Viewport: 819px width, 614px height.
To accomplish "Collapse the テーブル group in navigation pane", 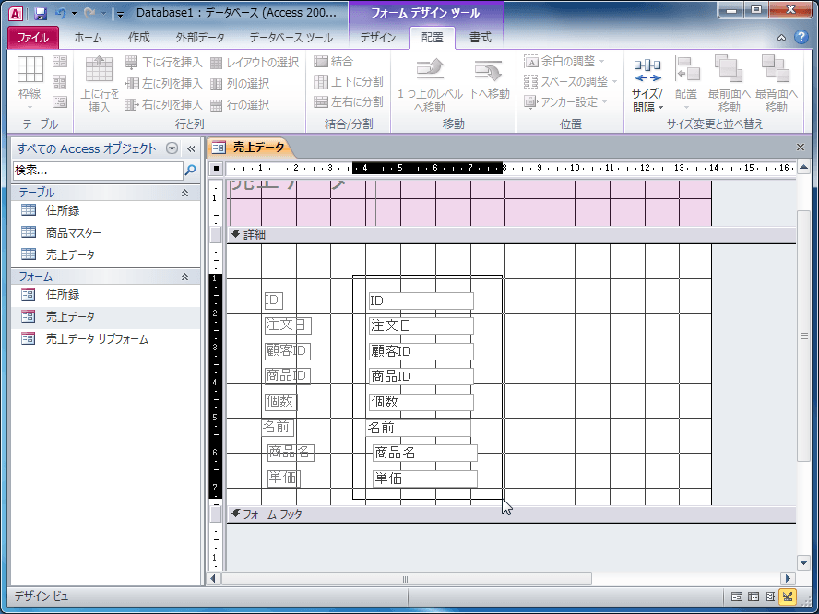I will pos(184,193).
